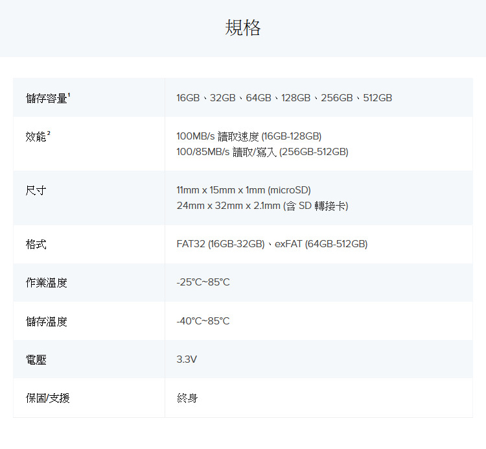
Task: Click the 效能 row label
Action: point(36,136)
